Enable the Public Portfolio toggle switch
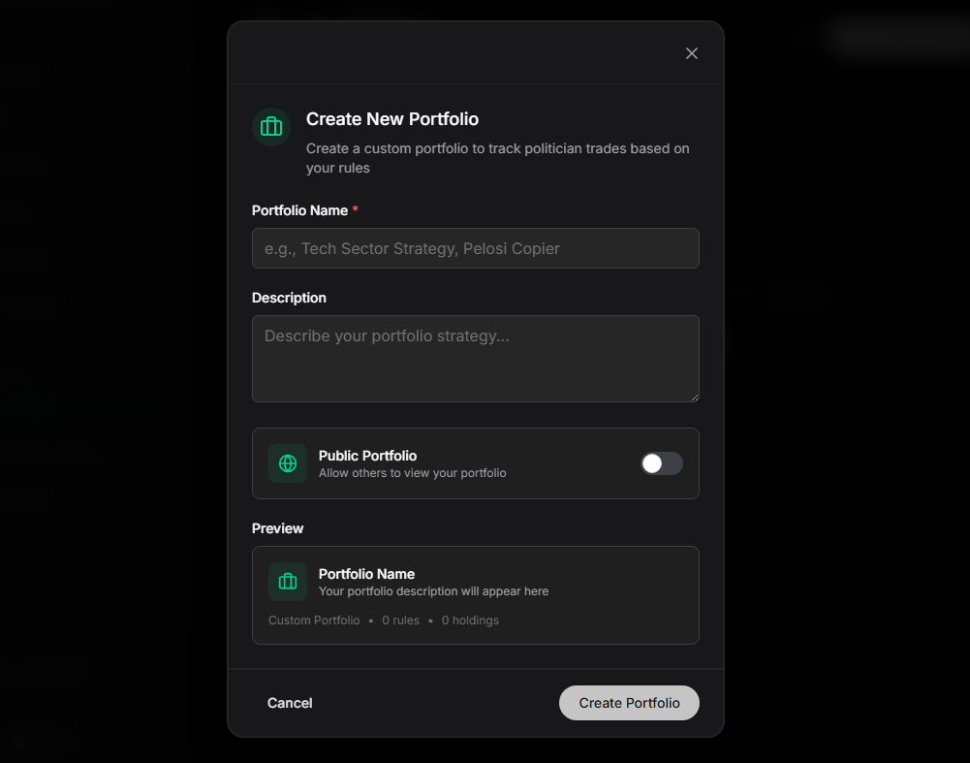The width and height of the screenshot is (970, 763). pyautogui.click(x=662, y=463)
